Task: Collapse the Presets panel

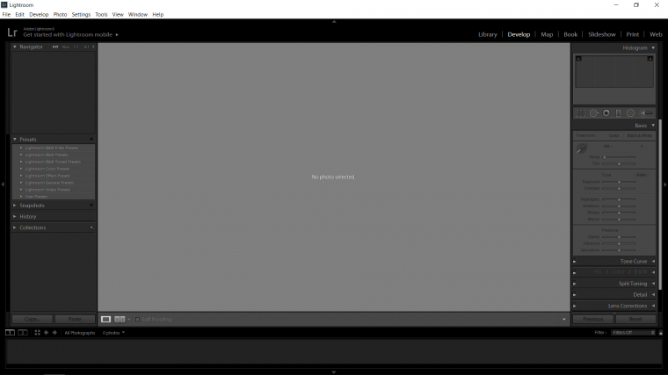Action: [x=15, y=139]
